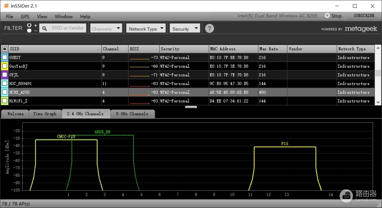This screenshot has width=382, height=208.
Task: Tick the GUEST network checkbox
Action: point(5,57)
